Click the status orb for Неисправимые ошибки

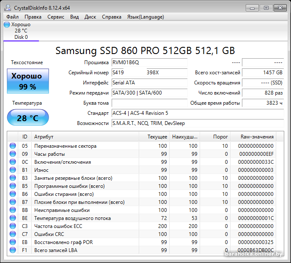point(13,210)
